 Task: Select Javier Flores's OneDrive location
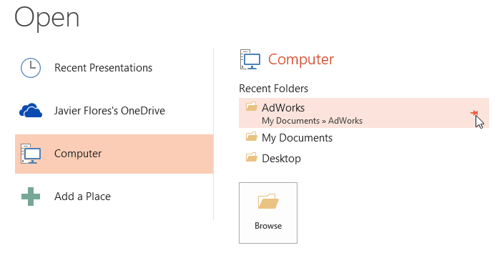coord(114,111)
